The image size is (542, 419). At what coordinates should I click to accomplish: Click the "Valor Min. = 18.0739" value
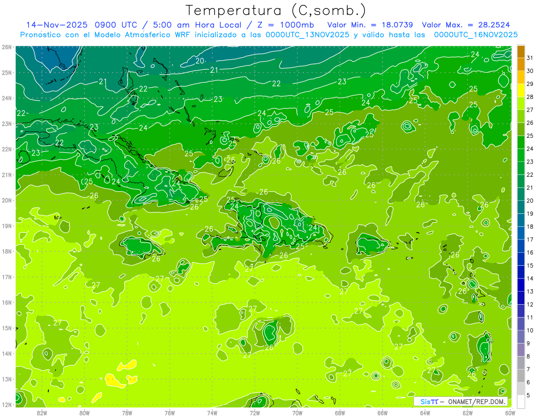[370, 24]
